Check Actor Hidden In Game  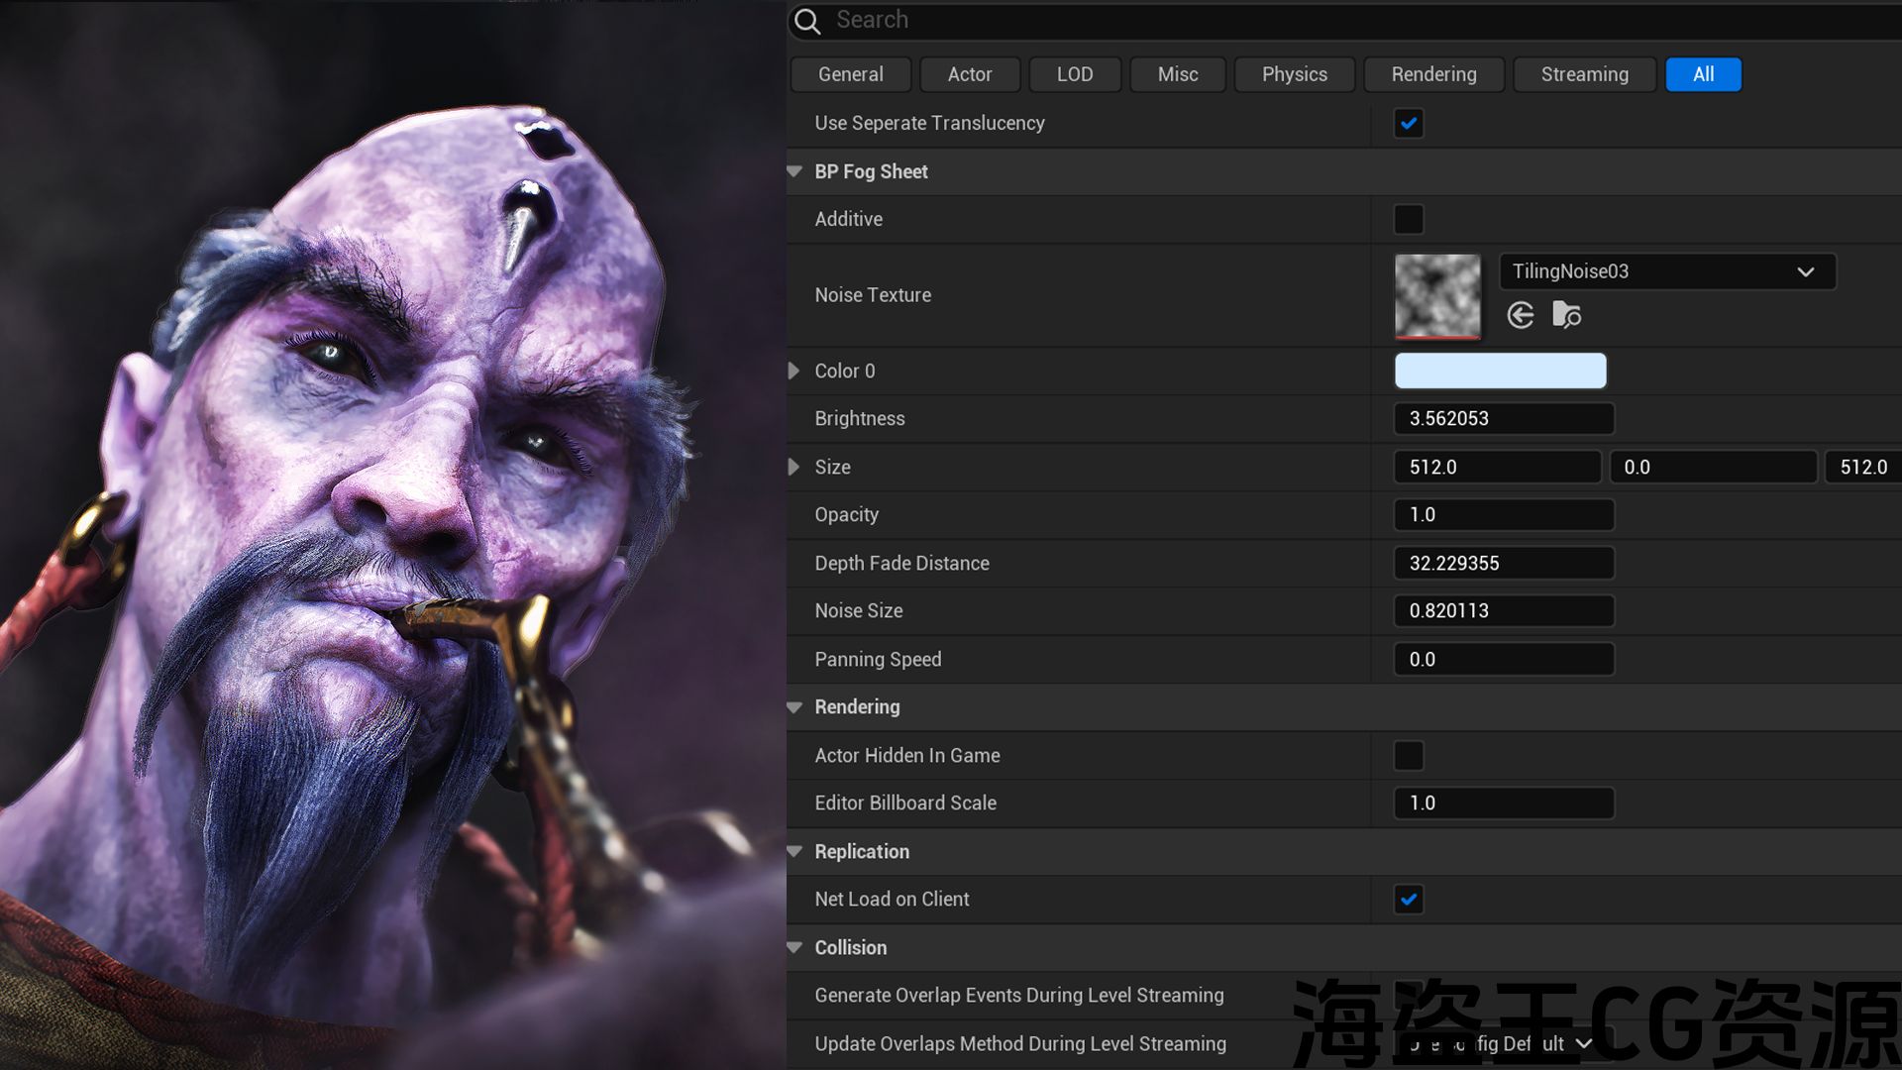click(x=1408, y=756)
